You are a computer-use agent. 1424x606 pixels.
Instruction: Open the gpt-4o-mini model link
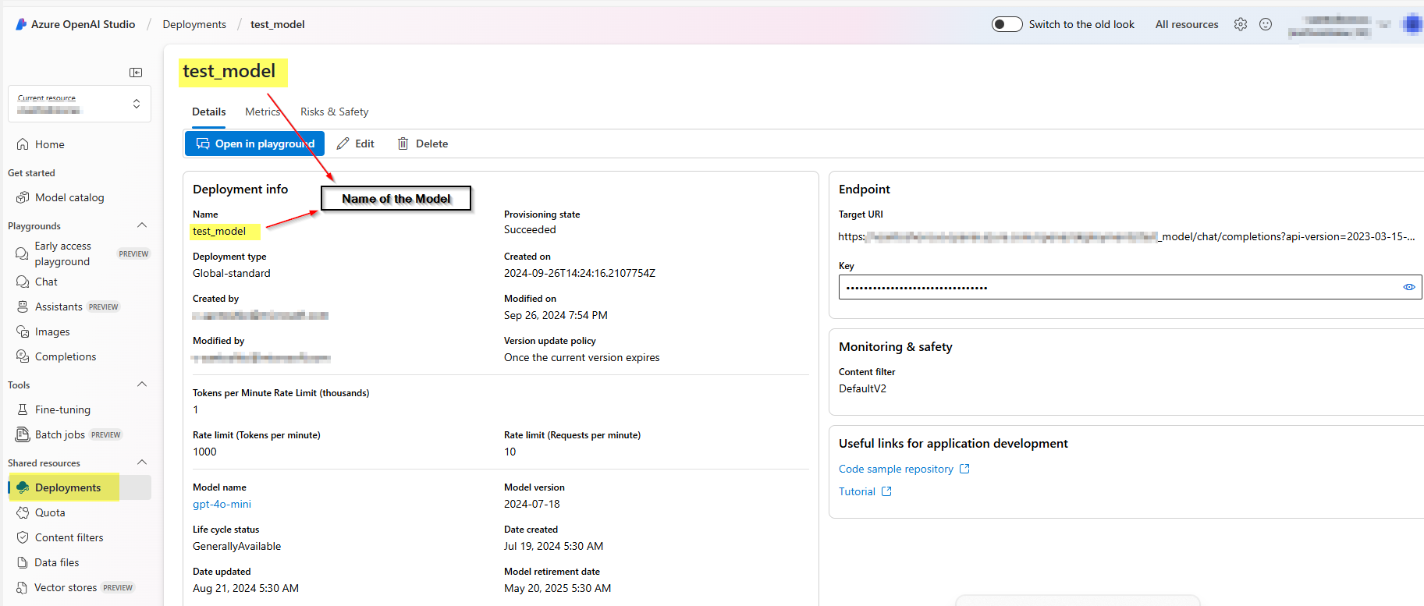tap(222, 505)
